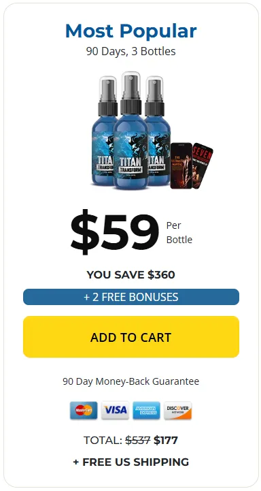Select the + 2 FREE BONUSES banner
The width and height of the screenshot is (261, 491).
tap(131, 297)
